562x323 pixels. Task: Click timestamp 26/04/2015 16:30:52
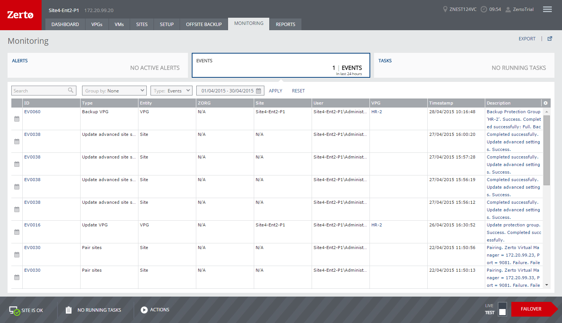[452, 225]
